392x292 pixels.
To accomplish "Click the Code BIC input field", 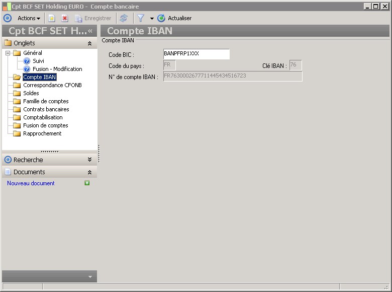I will 196,54.
